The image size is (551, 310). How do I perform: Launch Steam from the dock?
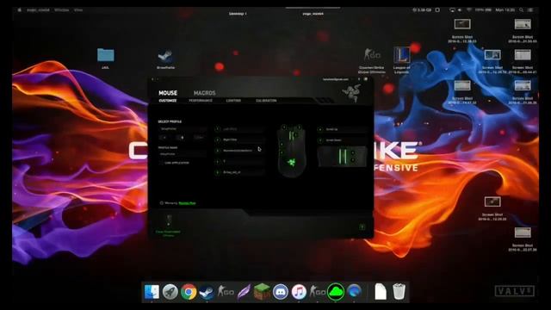tap(207, 292)
